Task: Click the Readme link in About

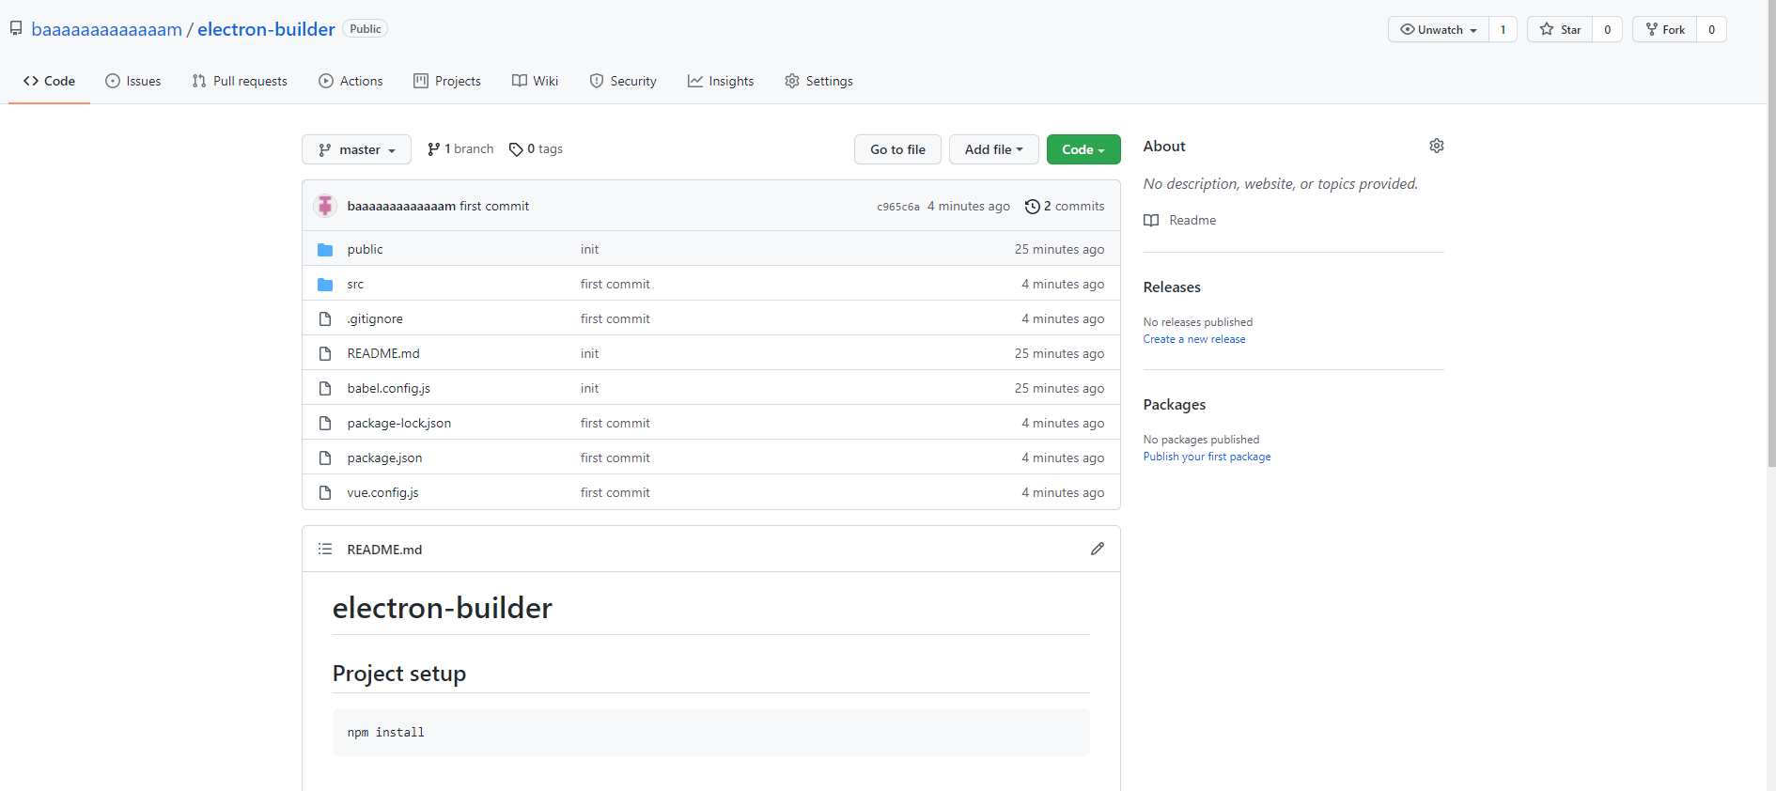Action: (x=1179, y=220)
